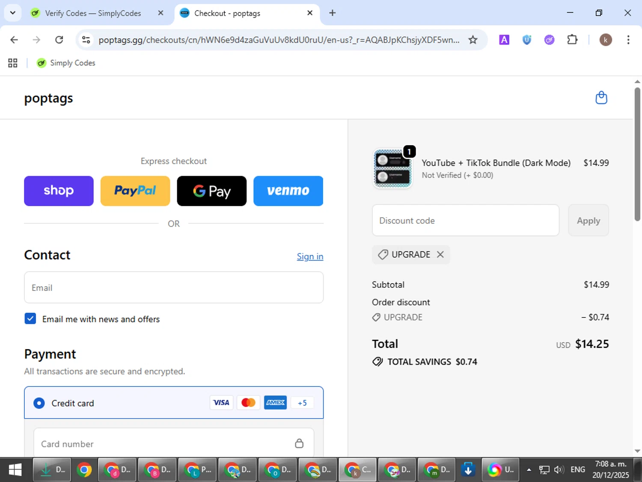642x482 pixels.
Task: Focus the Email input field
Action: pyautogui.click(x=174, y=287)
